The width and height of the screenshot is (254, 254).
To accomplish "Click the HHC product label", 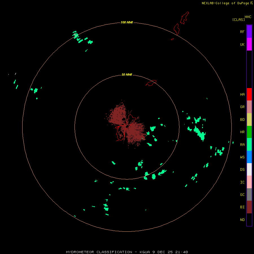I will pos(248,17).
